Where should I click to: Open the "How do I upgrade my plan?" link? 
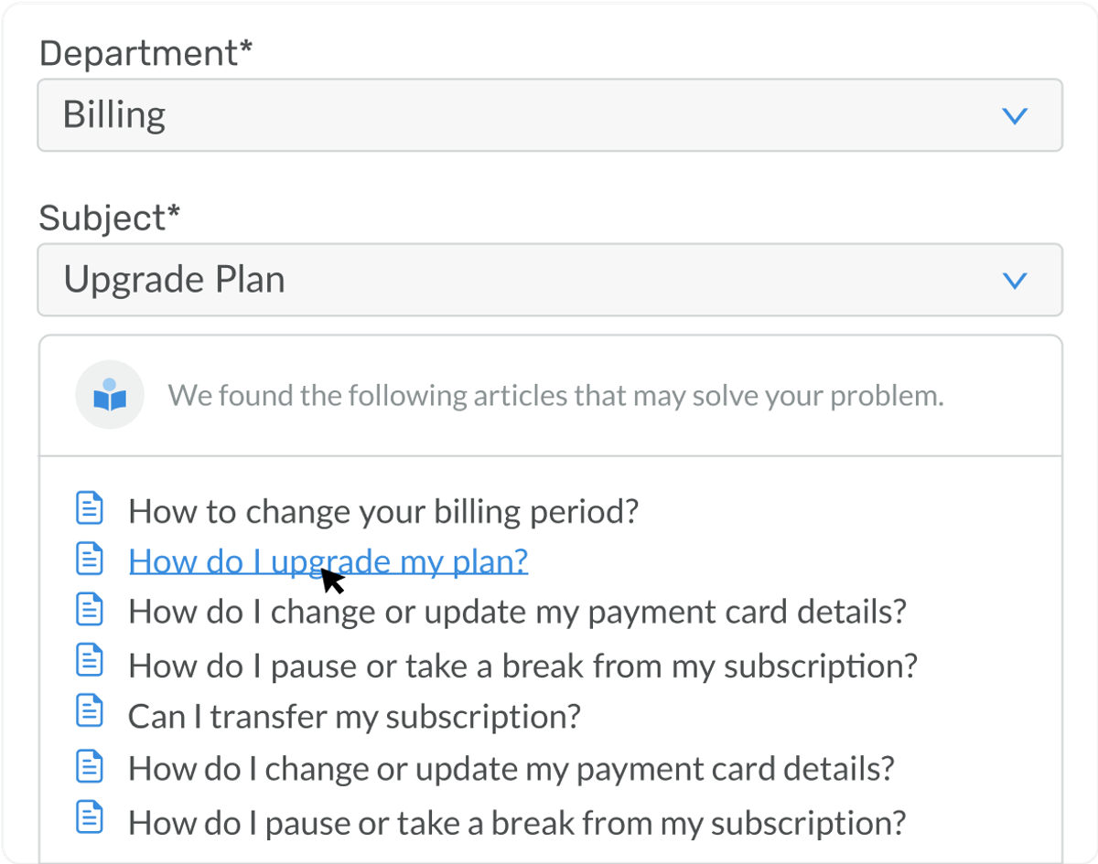point(328,561)
